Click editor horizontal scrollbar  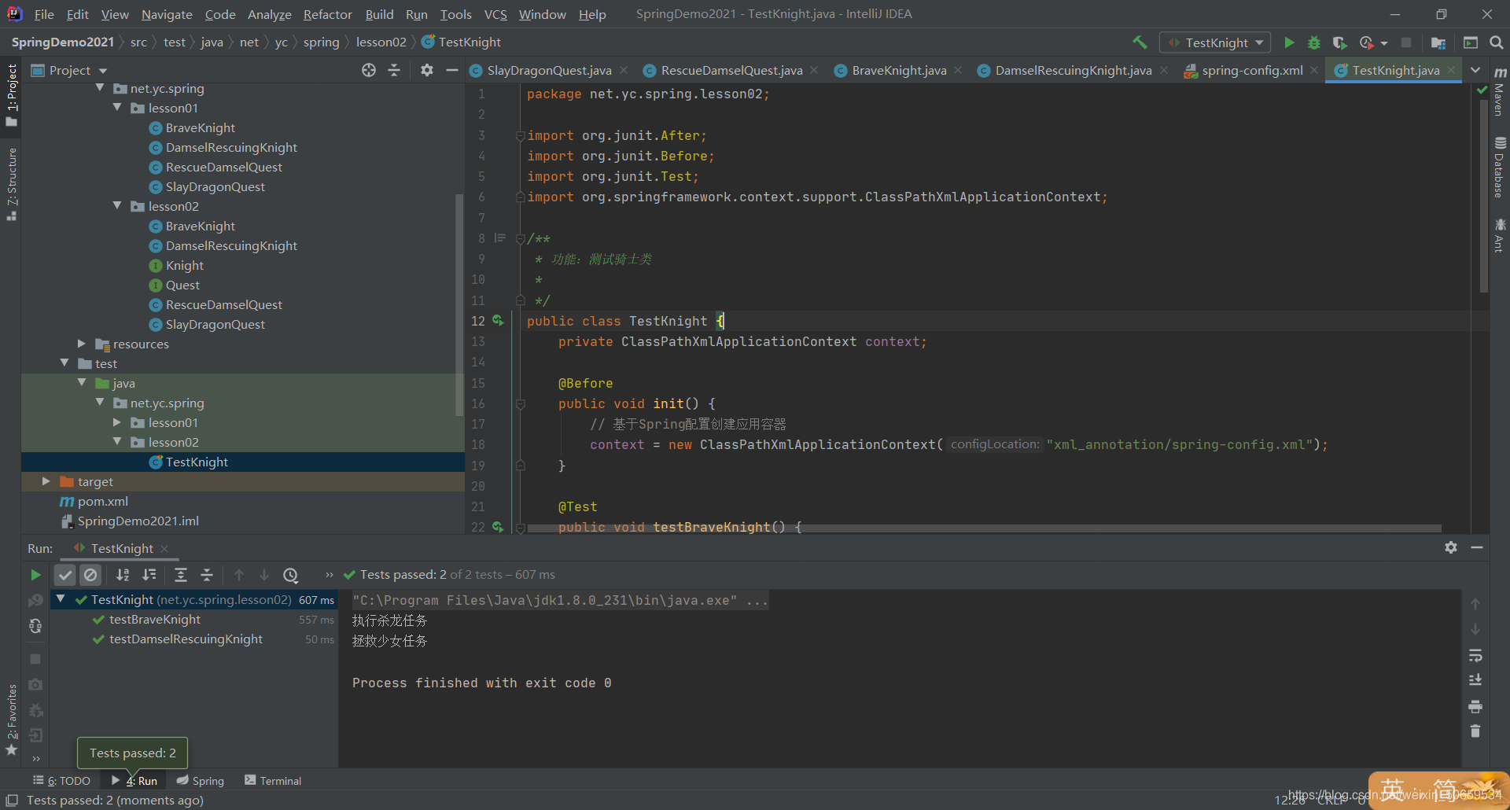click(x=984, y=528)
